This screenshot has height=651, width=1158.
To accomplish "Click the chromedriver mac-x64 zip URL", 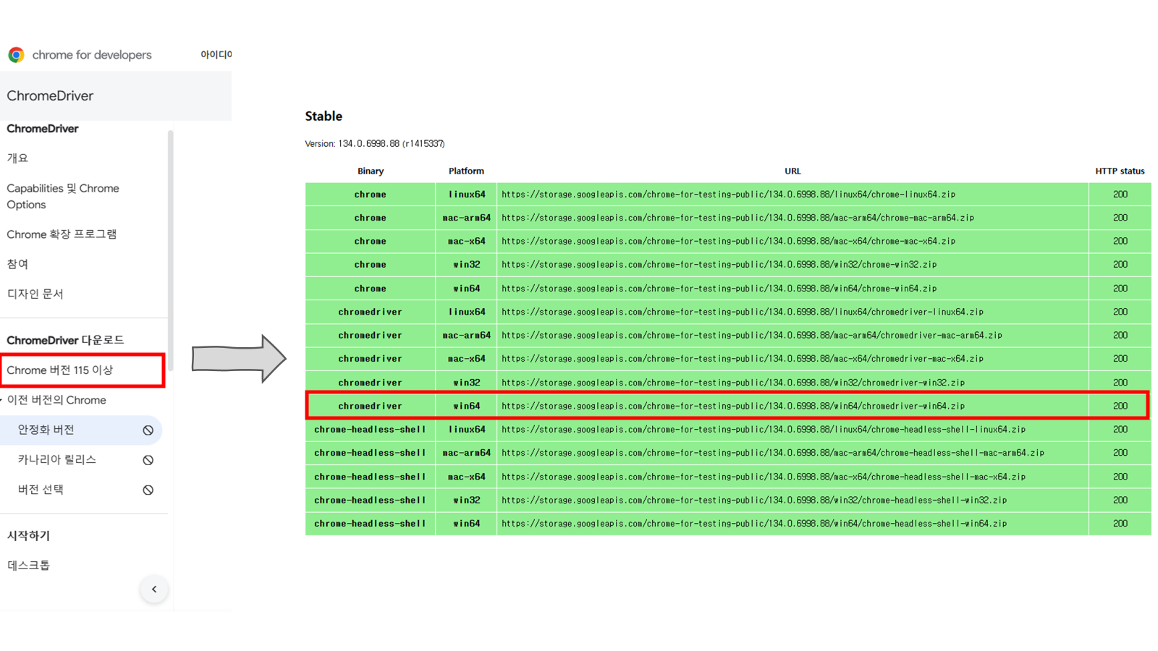I will pos(743,359).
